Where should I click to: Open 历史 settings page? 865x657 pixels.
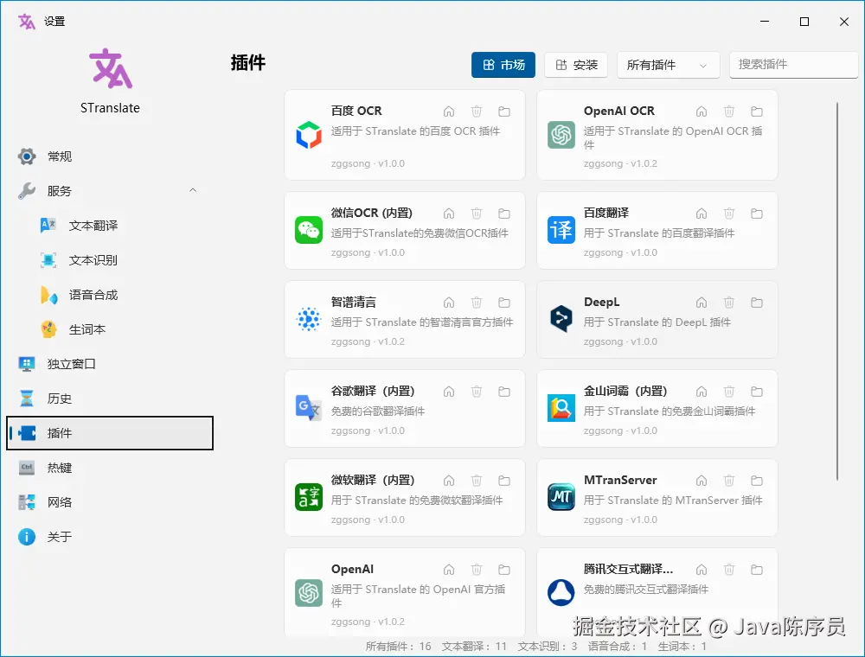point(109,399)
